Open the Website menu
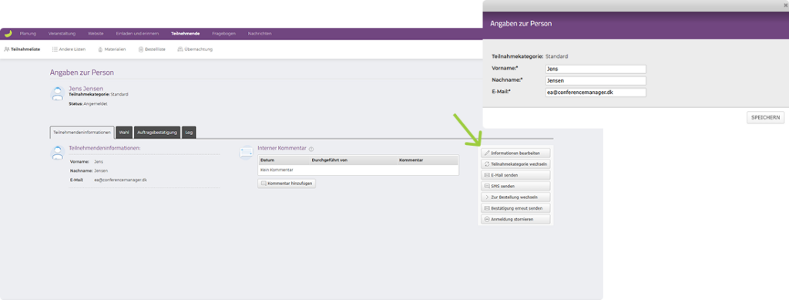Screen dimensions: 789x300 [x=96, y=34]
